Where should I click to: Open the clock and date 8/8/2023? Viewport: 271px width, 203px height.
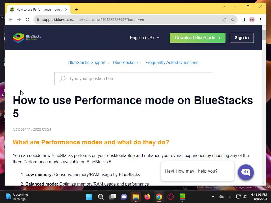[259, 197]
